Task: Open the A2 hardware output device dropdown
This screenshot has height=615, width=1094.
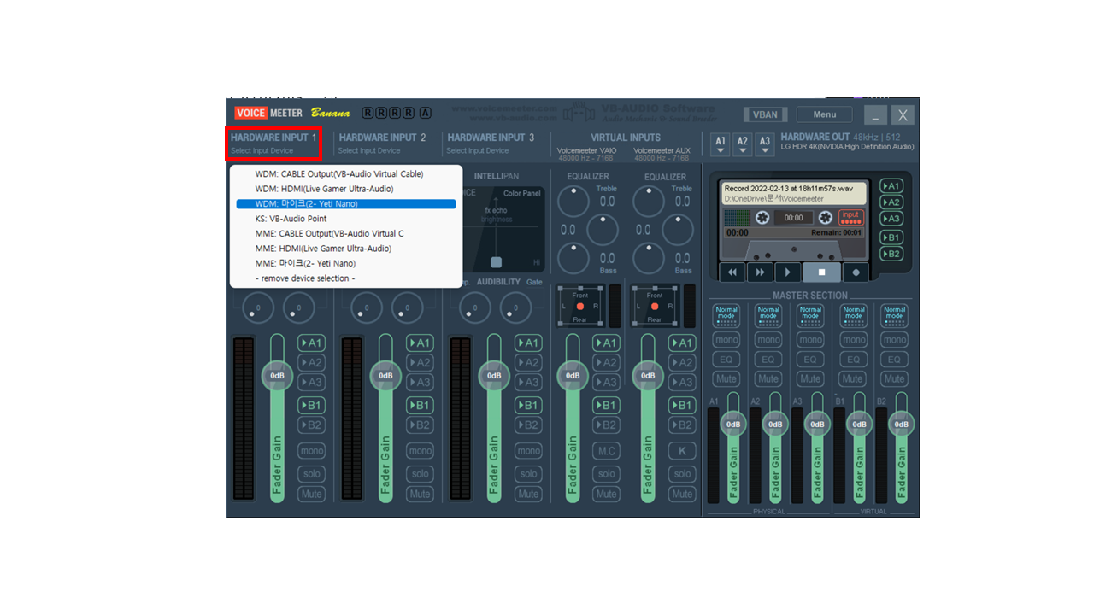Action: point(743,143)
